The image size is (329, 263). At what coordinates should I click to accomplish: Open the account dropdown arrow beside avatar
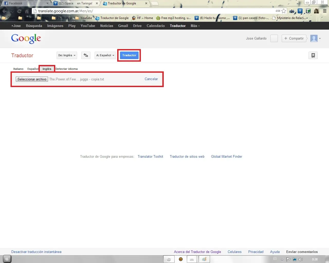click(x=320, y=39)
